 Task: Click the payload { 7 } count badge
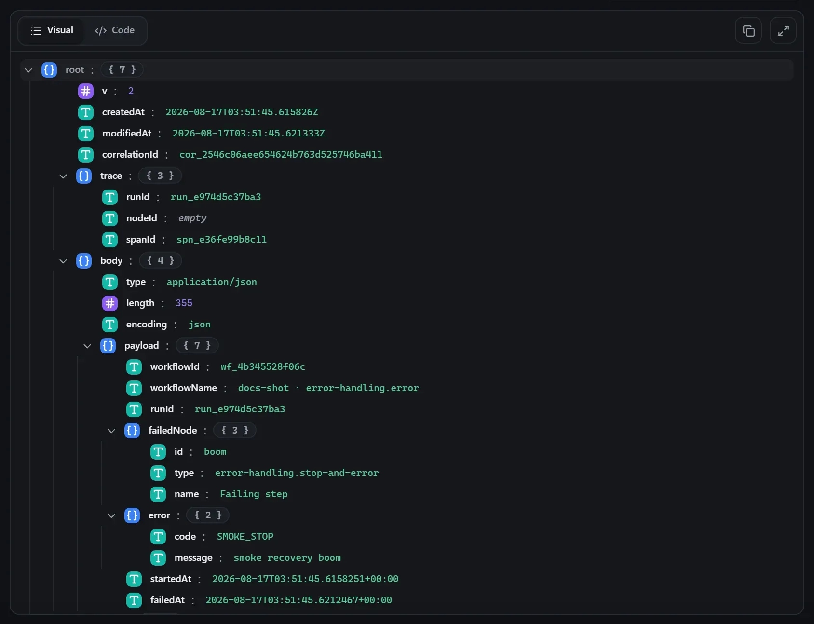pos(197,346)
